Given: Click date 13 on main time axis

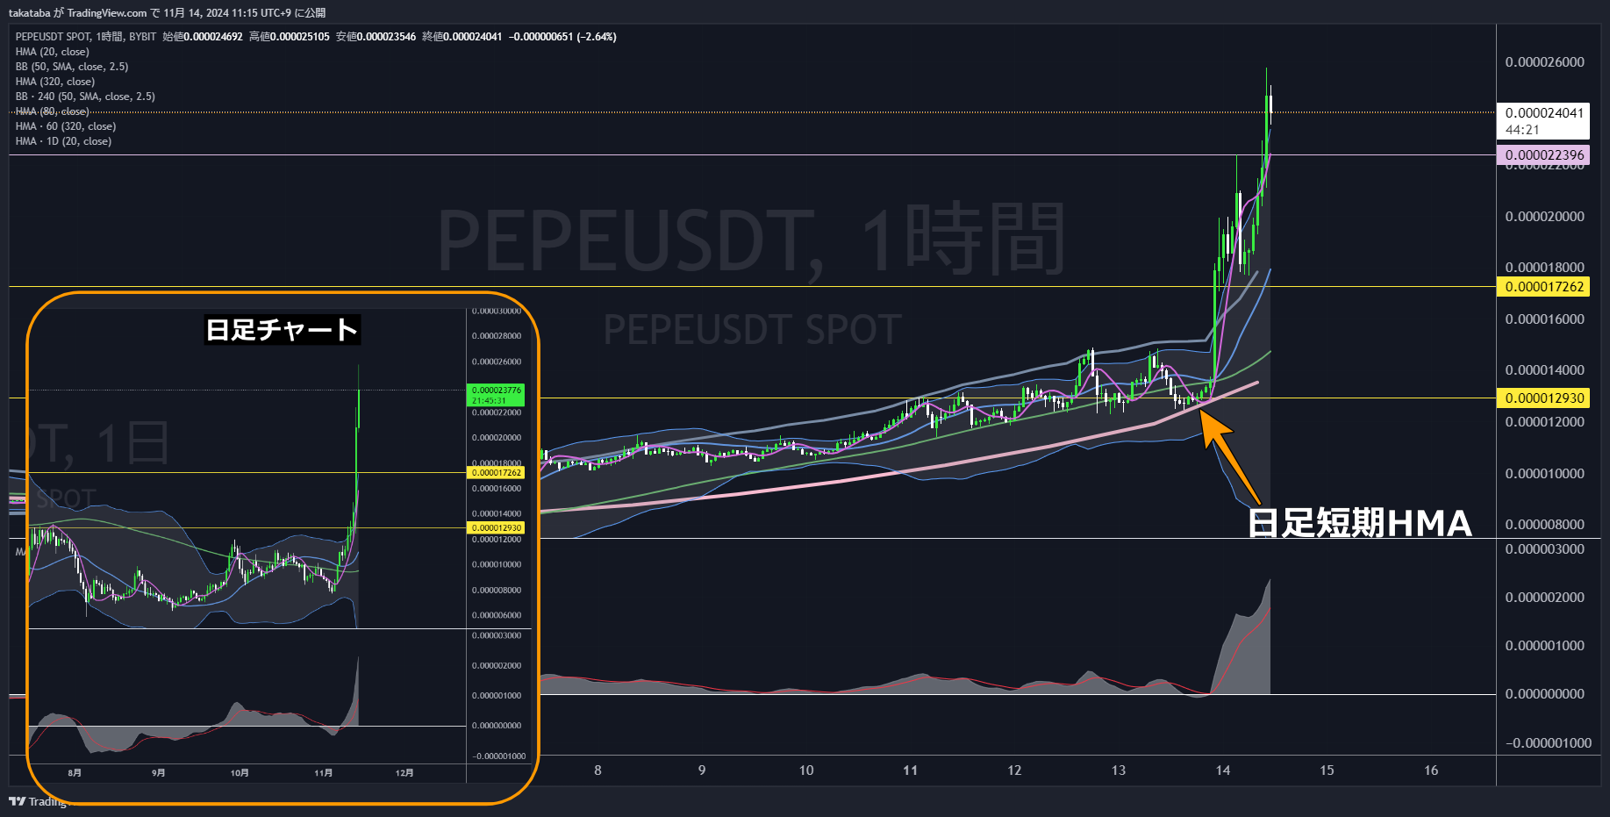Looking at the screenshot, I should [x=1118, y=770].
